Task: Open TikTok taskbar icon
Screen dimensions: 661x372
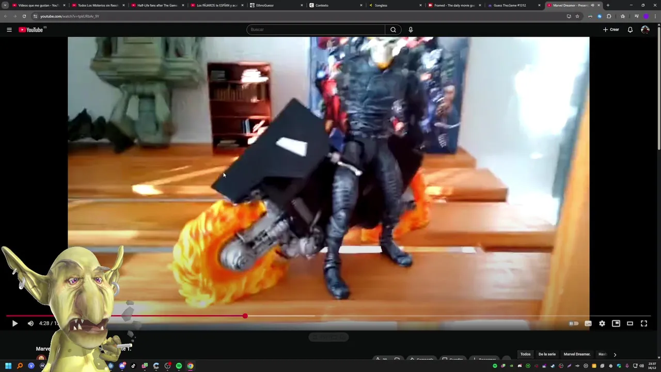Action: [x=133, y=366]
